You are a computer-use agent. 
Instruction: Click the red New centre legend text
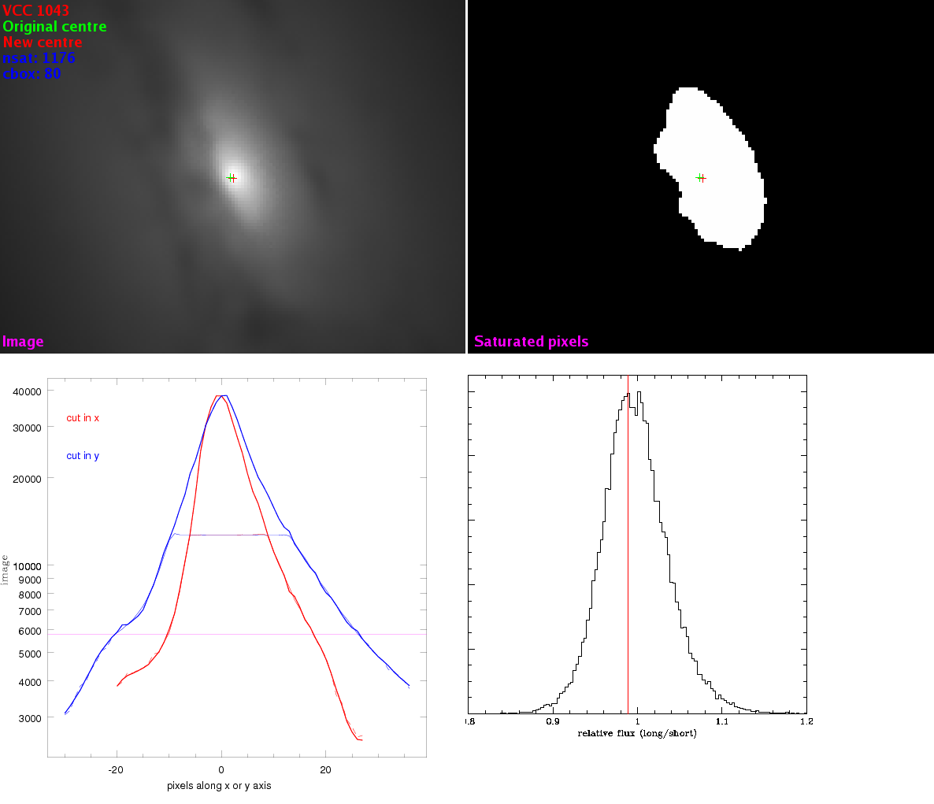43,42
